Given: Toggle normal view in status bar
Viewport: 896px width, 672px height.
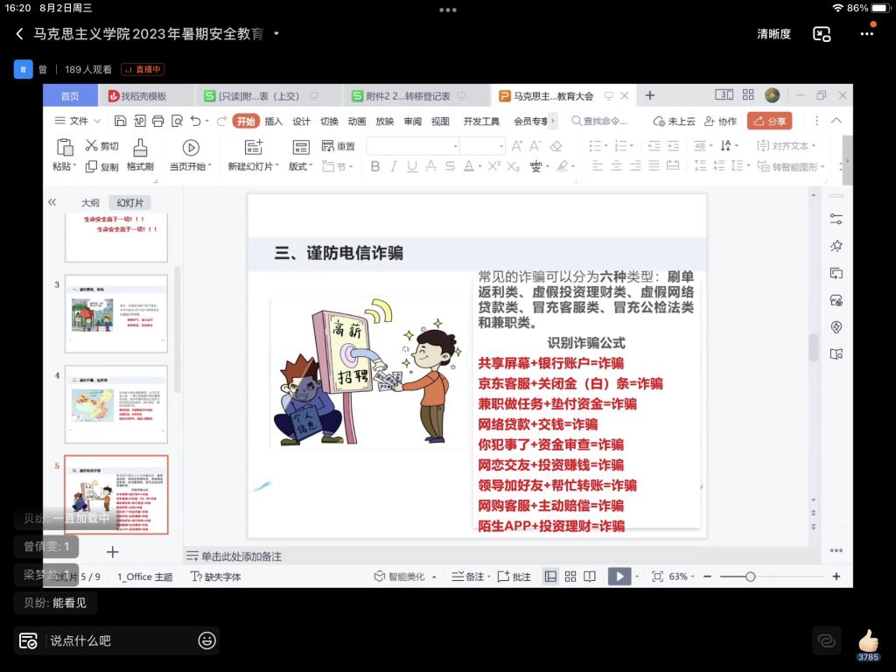Looking at the screenshot, I should pos(550,577).
